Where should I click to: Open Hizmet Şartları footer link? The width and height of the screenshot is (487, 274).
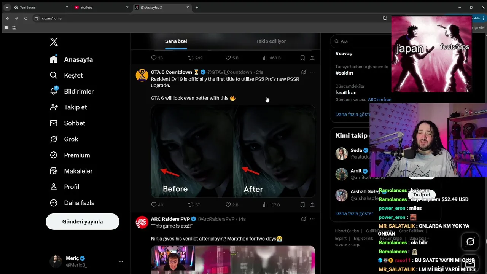point(347,231)
